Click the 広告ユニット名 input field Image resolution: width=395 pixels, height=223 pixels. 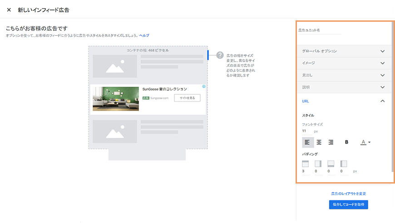coord(320,30)
